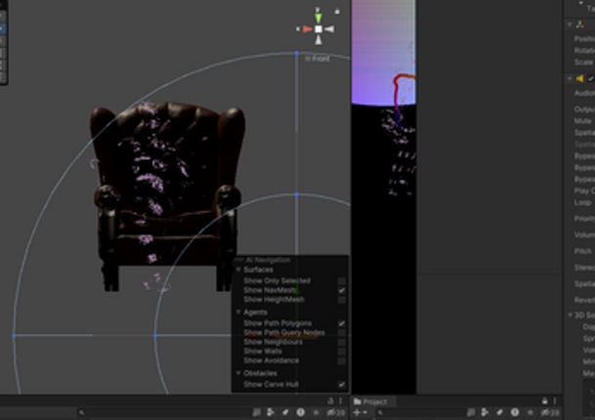595x420 pixels.
Task: Click the plus icon in the Project panel
Action: pyautogui.click(x=357, y=412)
